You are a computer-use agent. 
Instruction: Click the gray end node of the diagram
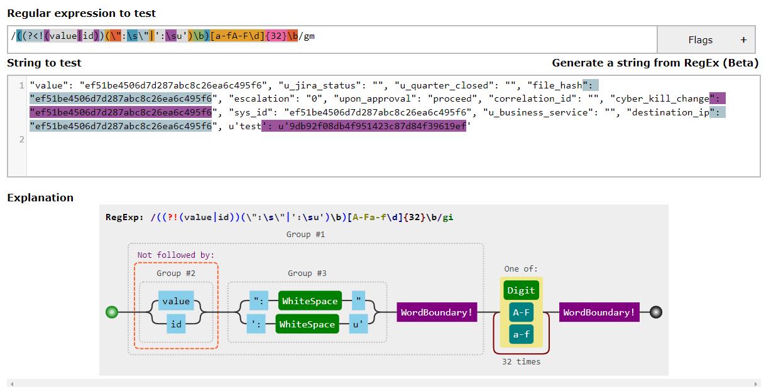point(655,312)
